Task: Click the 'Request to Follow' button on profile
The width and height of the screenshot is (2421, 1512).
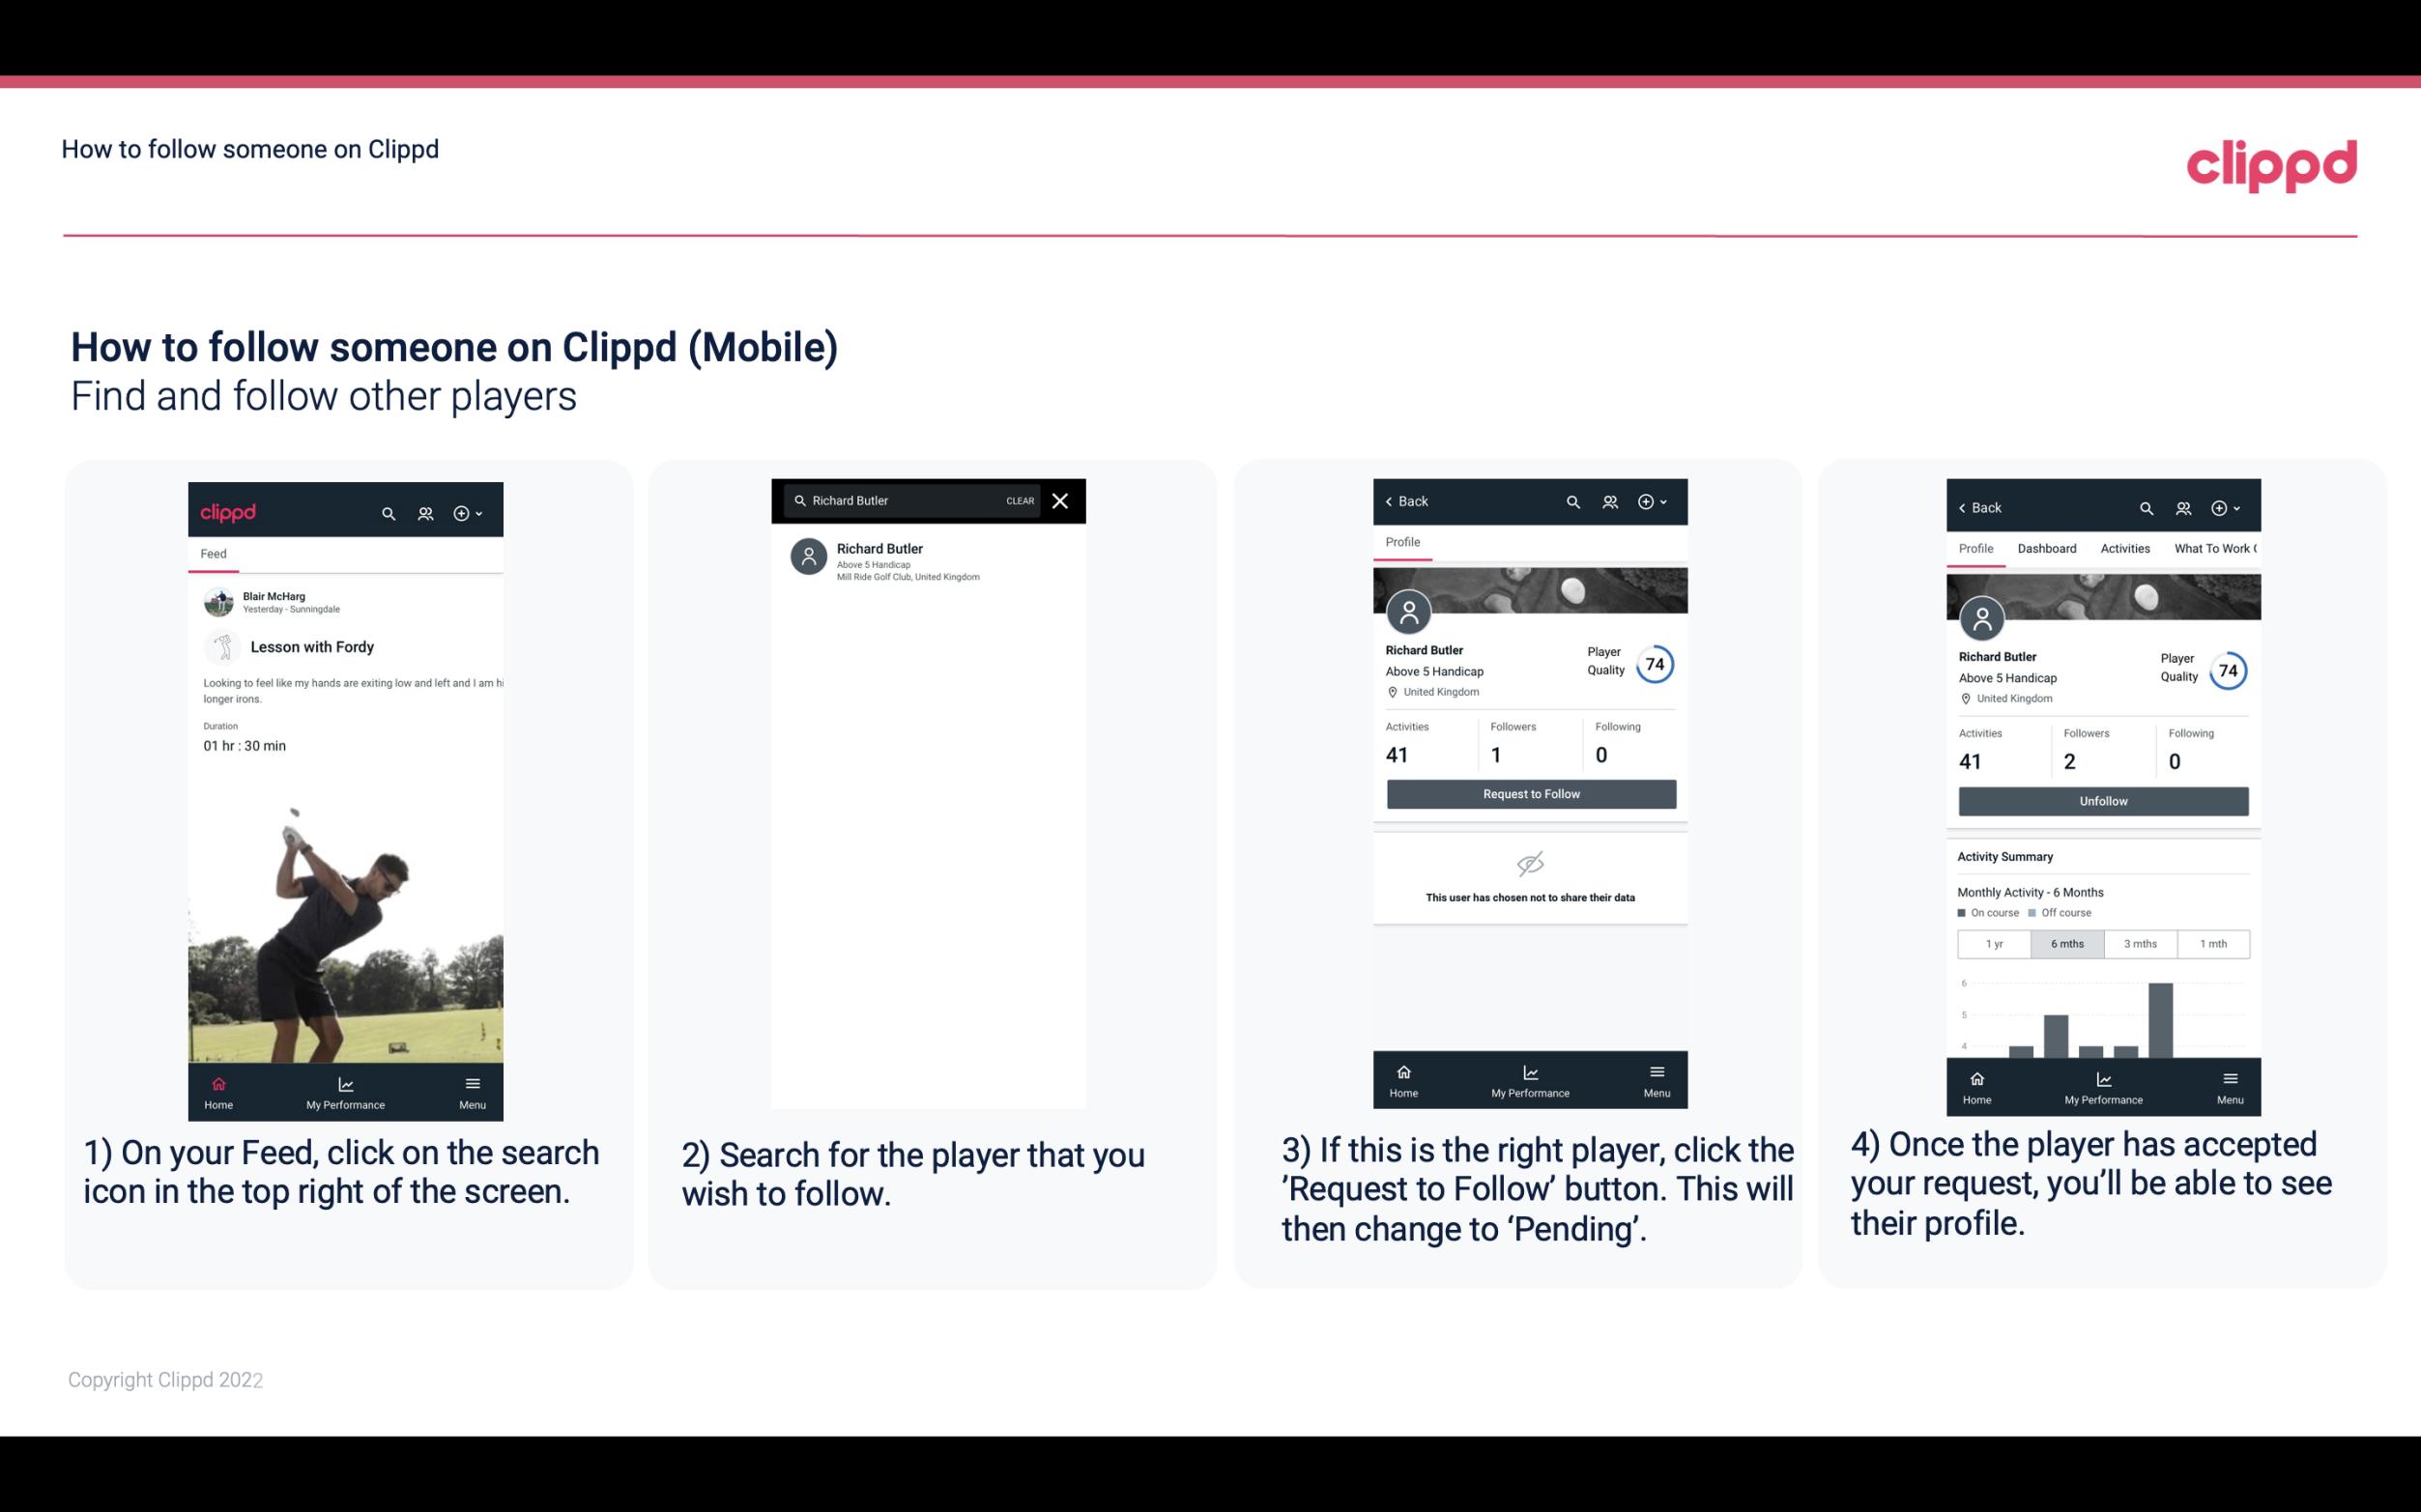Action: (1529, 792)
